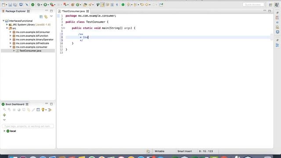The image size is (281, 158).
Task: Click the Next Annotation toolbar icon
Action: click(x=129, y=5)
